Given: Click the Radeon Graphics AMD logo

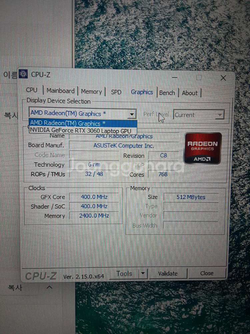Looking at the screenshot, I should (203, 148).
